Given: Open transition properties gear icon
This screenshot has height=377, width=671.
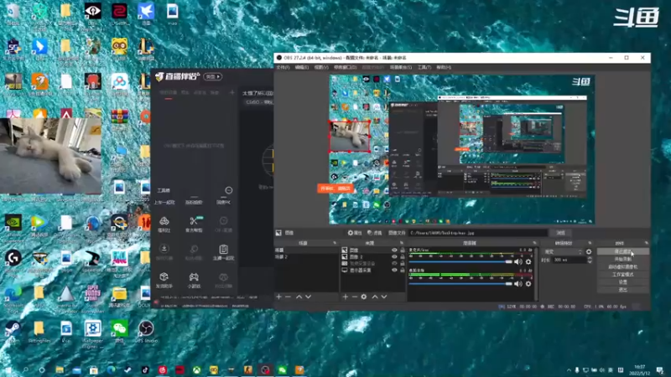Looking at the screenshot, I should pos(589,252).
